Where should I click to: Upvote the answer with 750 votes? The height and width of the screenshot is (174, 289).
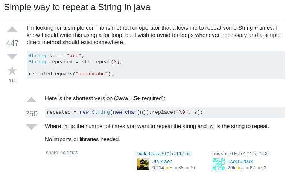pos(31,100)
